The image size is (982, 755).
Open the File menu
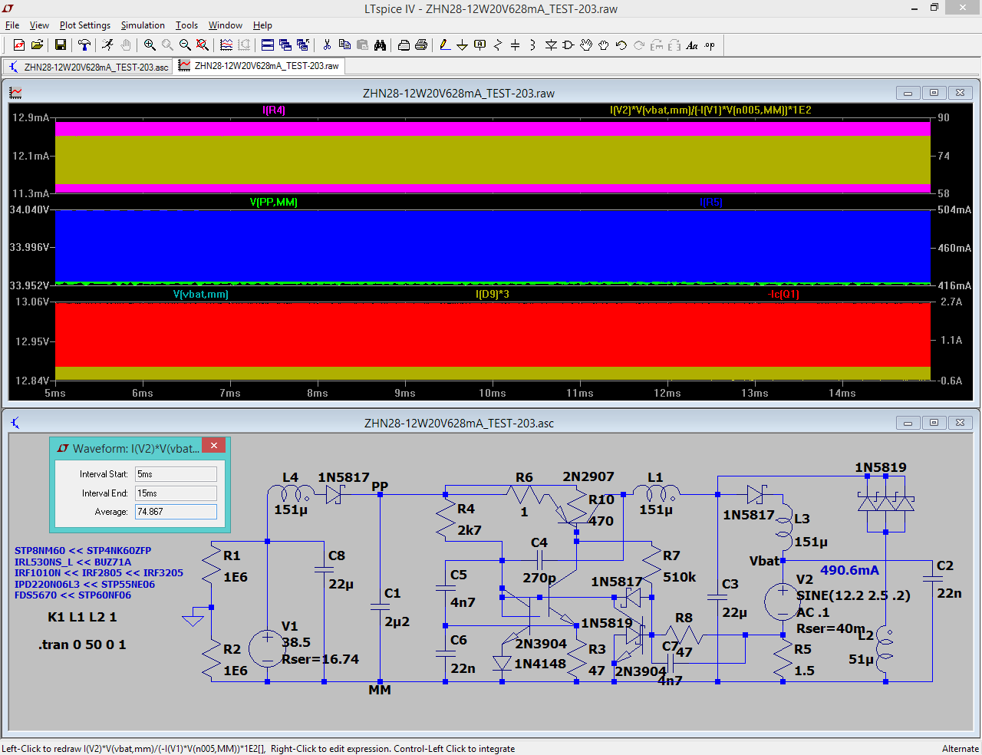click(12, 25)
